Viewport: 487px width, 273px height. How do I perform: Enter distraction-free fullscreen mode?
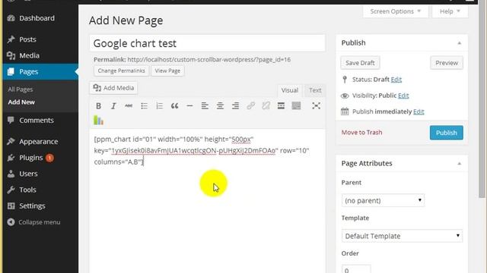coord(317,106)
